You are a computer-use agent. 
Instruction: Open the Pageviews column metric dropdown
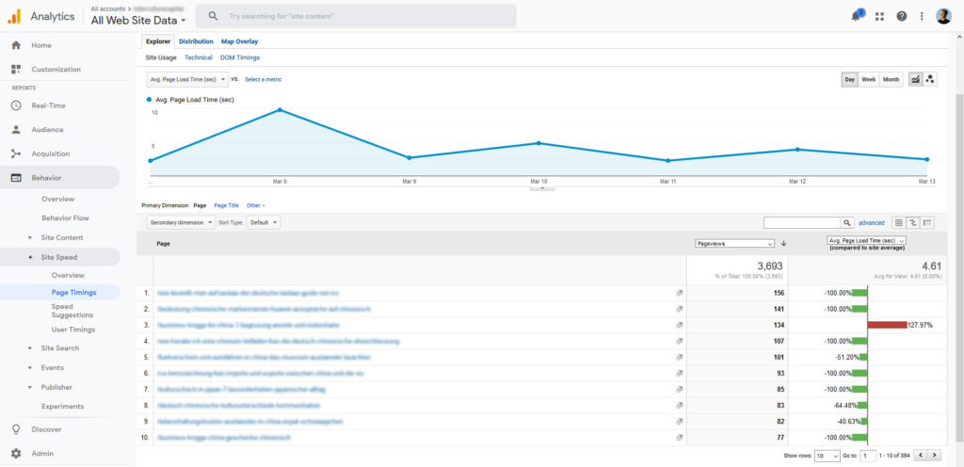tap(734, 243)
